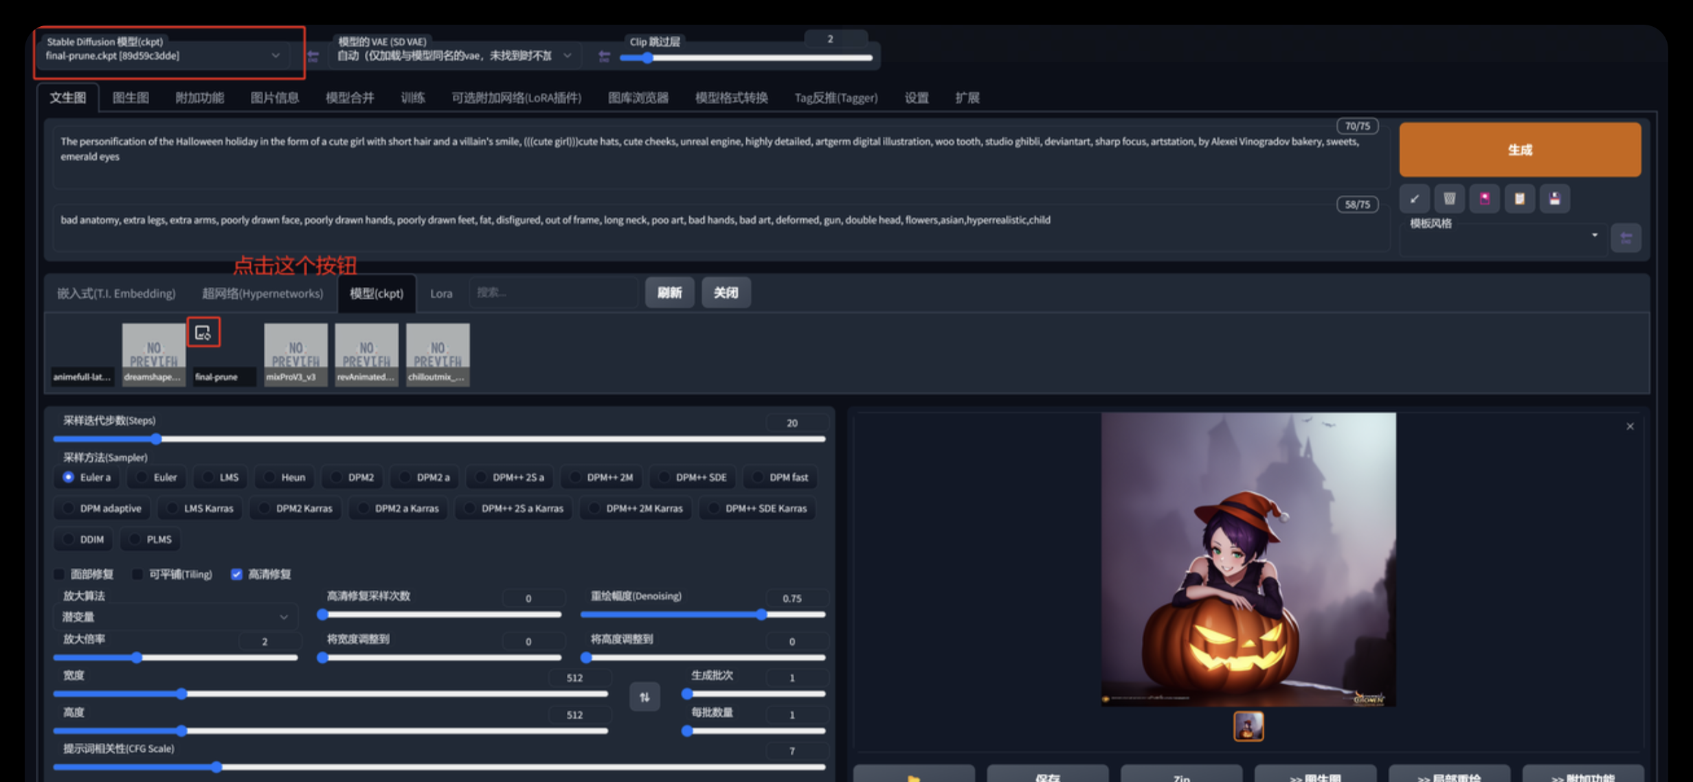
Task: Switch to 超网络(Hypernetworks) tab
Action: (262, 293)
